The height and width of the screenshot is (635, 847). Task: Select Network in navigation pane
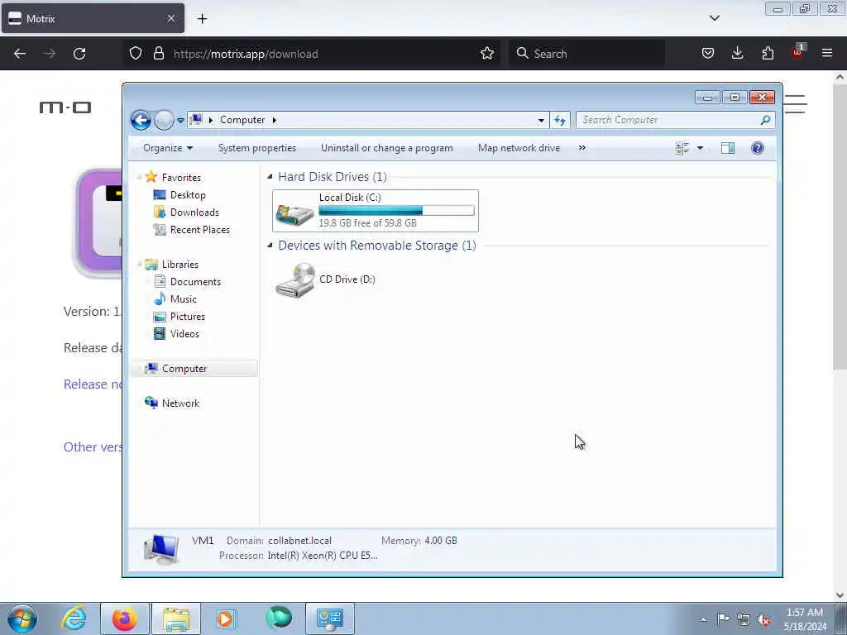[180, 403]
